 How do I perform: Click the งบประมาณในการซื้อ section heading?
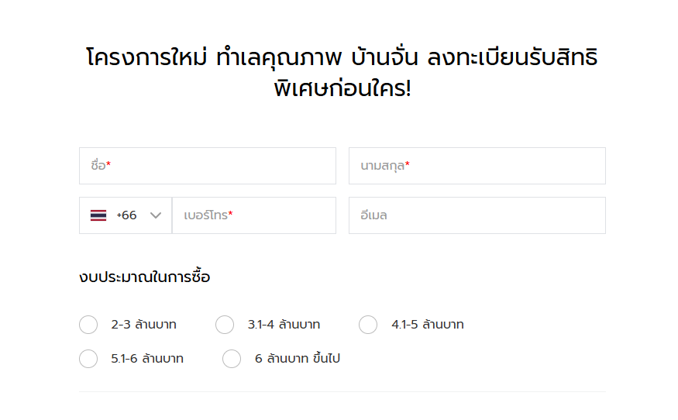pos(144,277)
